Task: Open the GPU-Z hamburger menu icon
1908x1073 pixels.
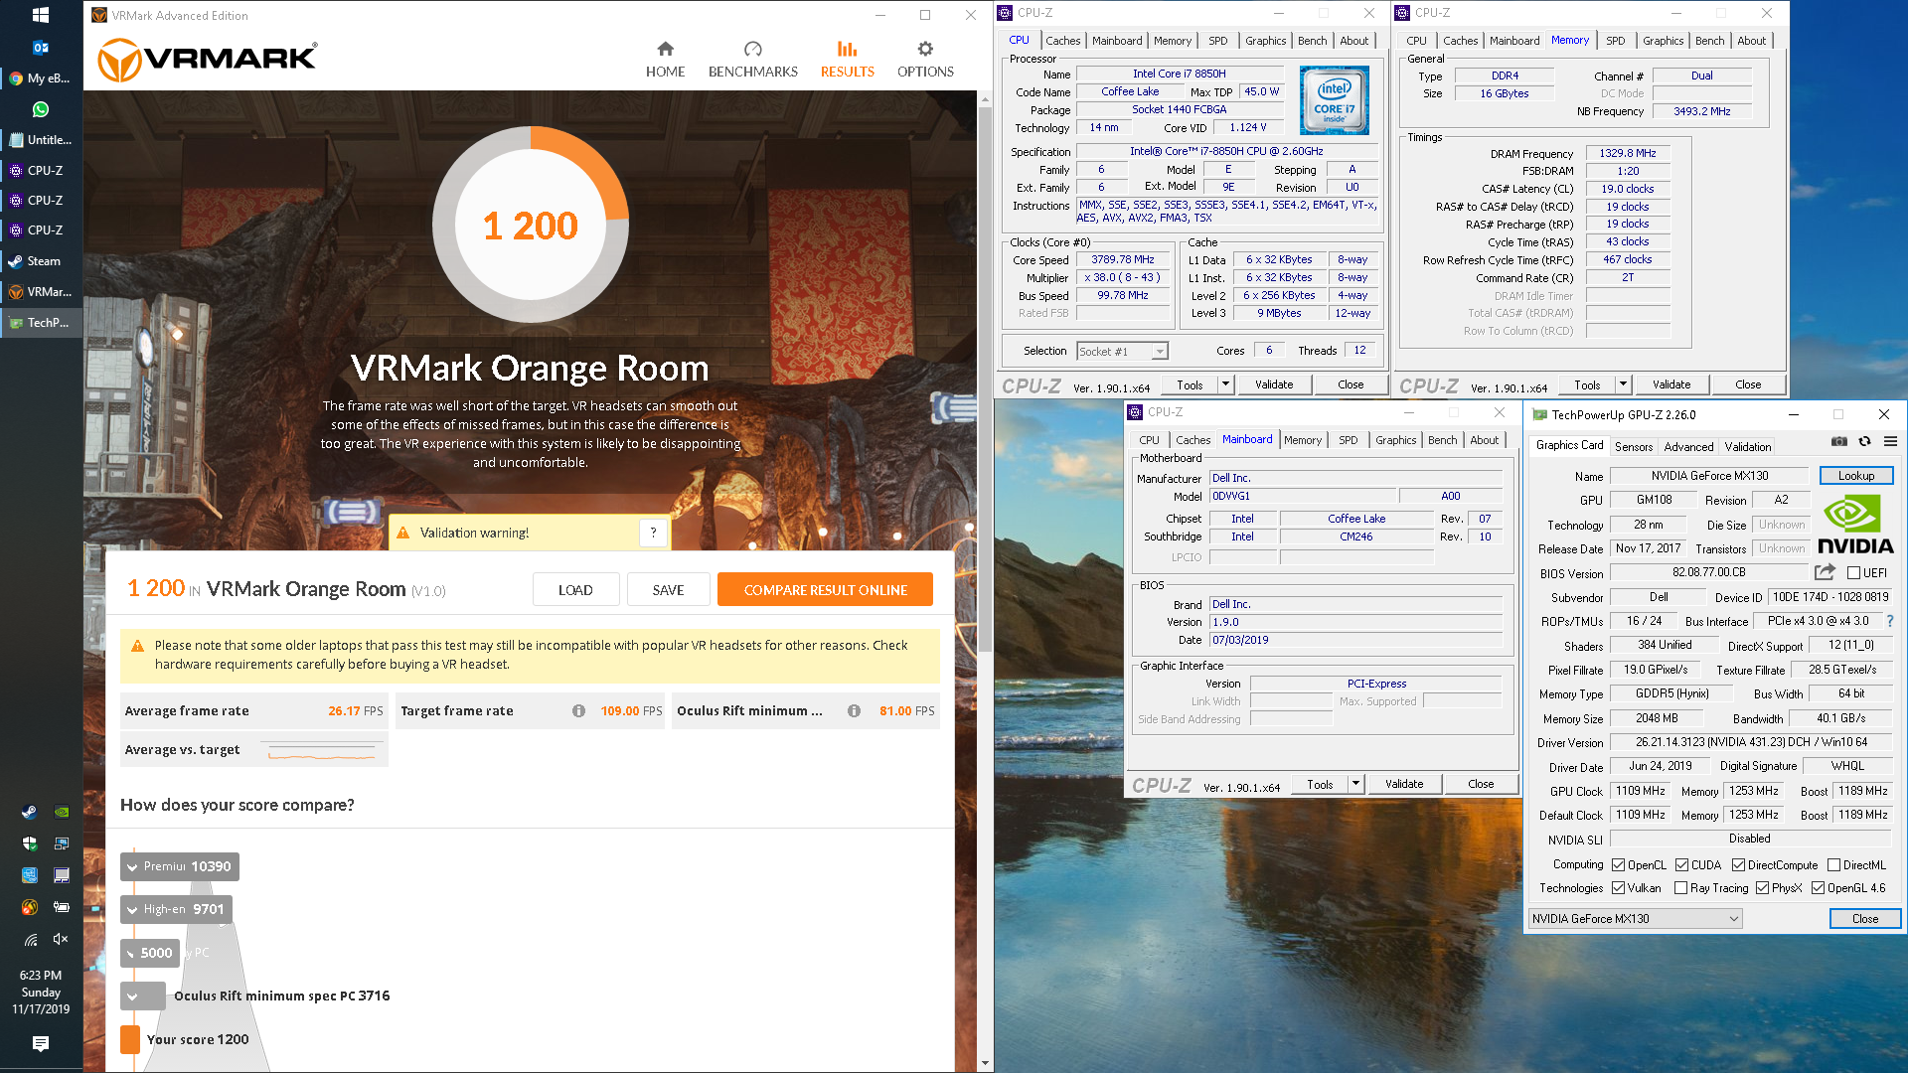Action: [1890, 441]
